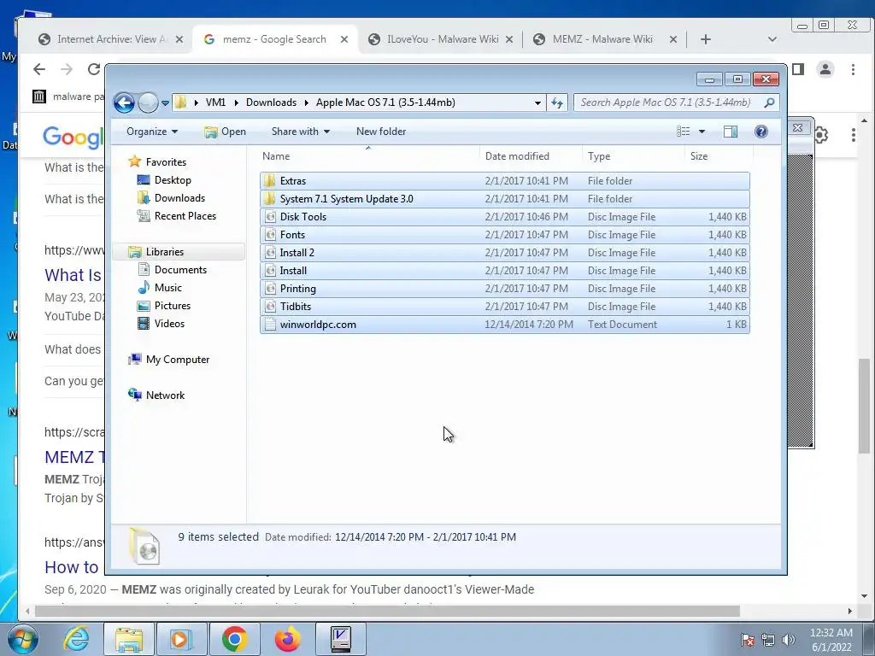Launch Internet Explorer from taskbar

pyautogui.click(x=75, y=639)
